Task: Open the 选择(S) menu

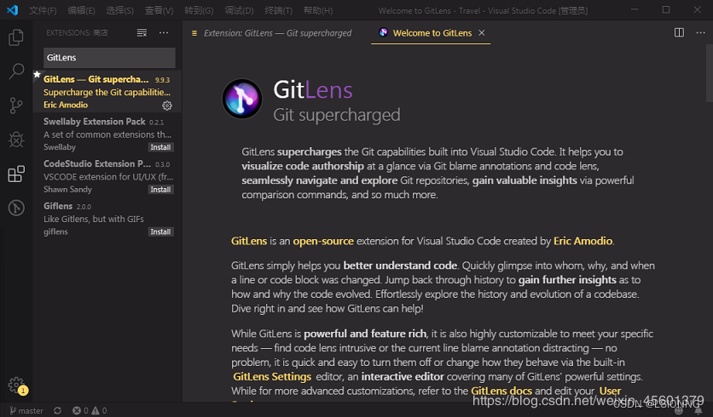Action: [119, 10]
